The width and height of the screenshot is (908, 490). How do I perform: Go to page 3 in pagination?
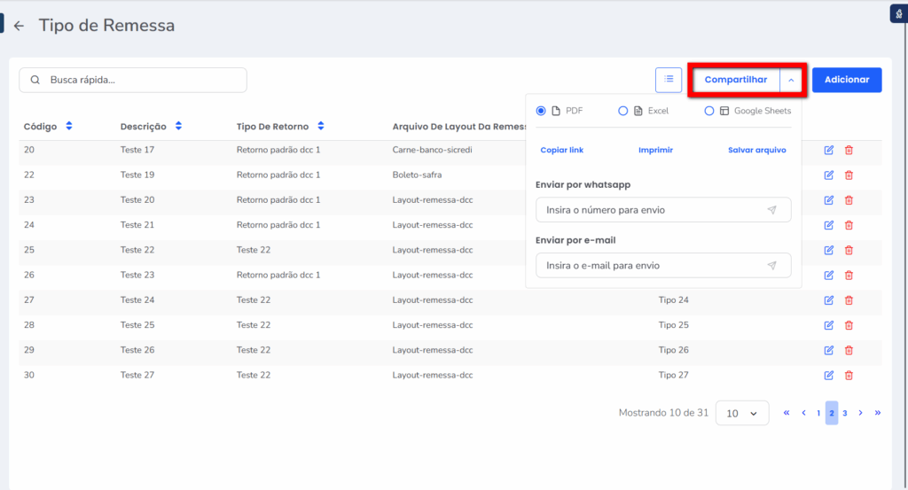pyautogui.click(x=845, y=413)
